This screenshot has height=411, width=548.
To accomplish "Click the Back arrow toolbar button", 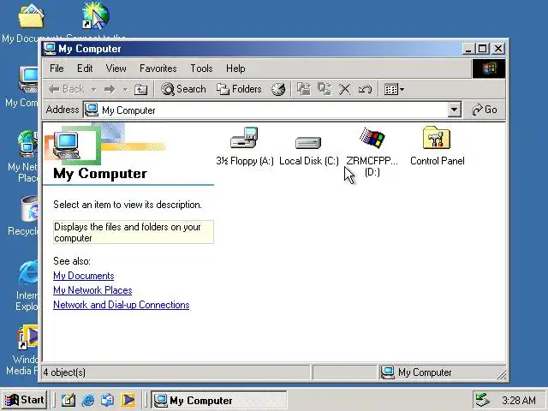I will (x=66, y=89).
